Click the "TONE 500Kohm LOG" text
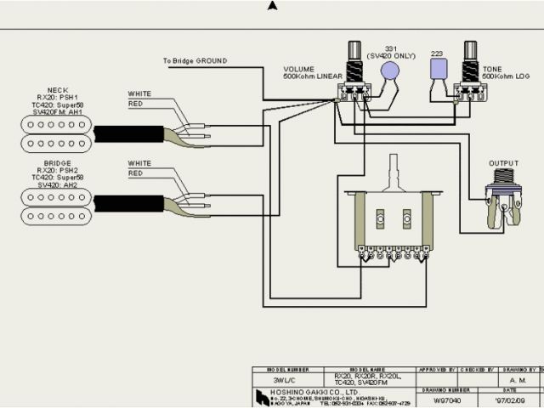 (505, 73)
